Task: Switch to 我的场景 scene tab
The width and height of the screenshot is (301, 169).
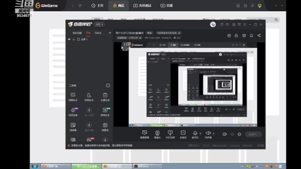Action: (x=77, y=33)
